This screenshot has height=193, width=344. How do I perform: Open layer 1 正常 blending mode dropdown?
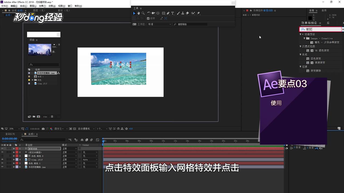tap(70, 149)
